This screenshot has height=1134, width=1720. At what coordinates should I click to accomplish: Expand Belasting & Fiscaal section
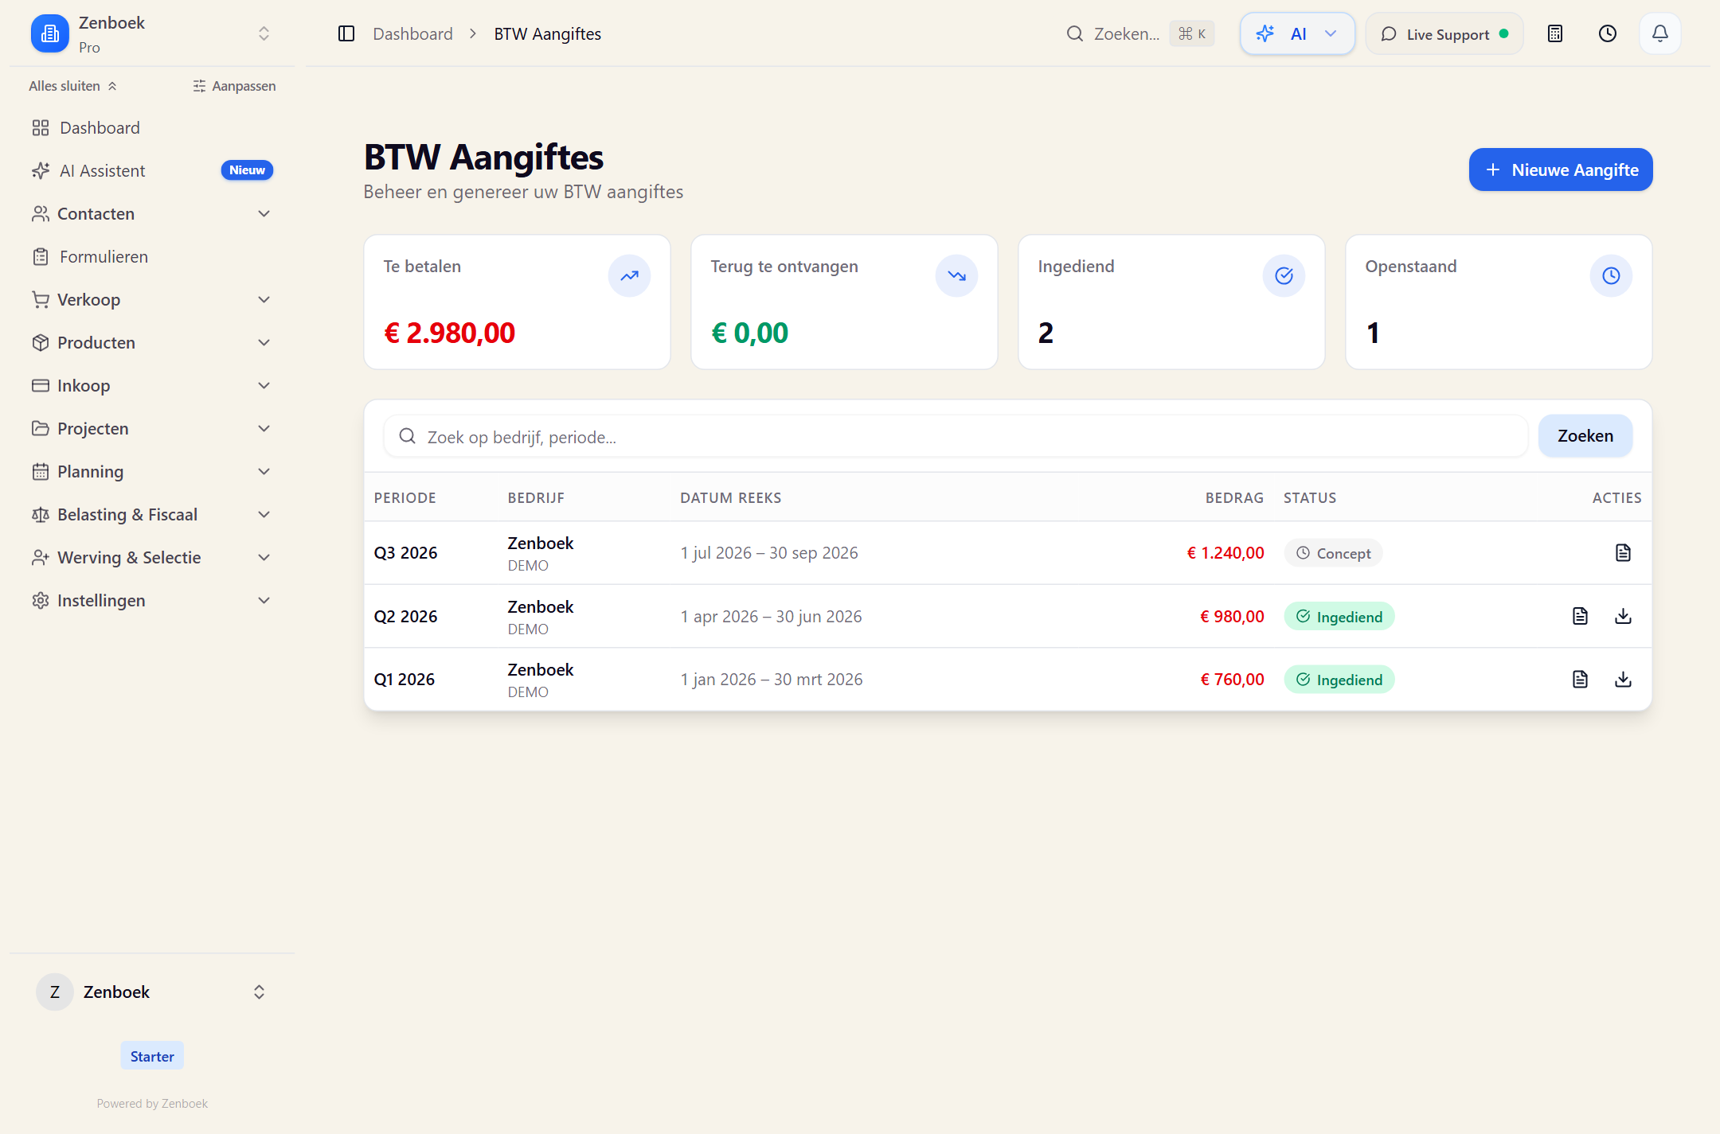[x=151, y=514]
